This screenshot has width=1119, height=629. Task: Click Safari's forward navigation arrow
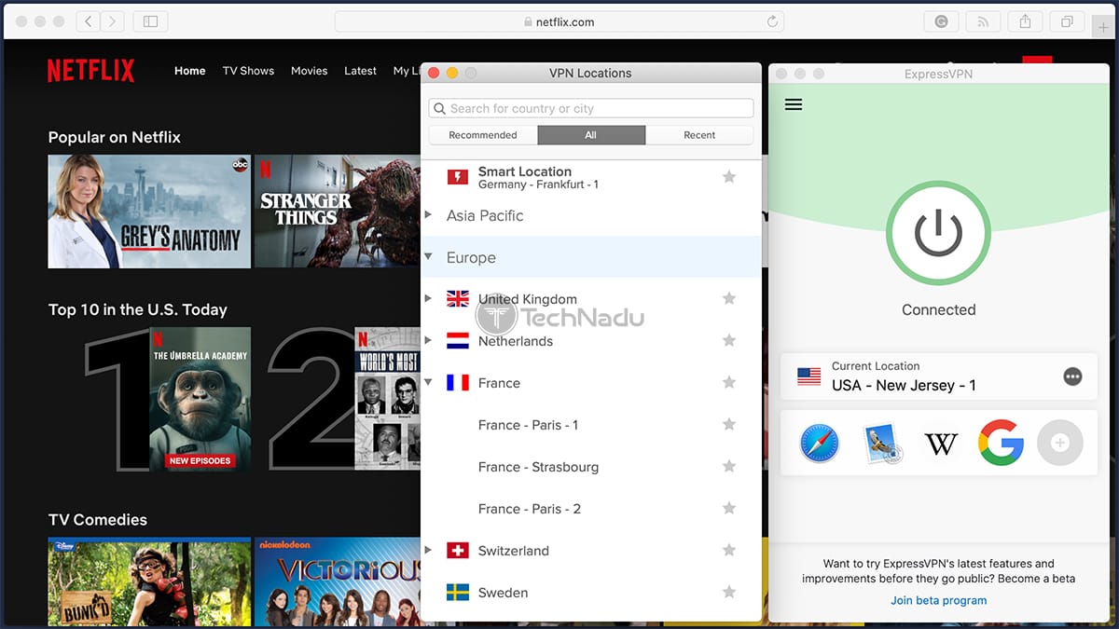[x=113, y=21]
